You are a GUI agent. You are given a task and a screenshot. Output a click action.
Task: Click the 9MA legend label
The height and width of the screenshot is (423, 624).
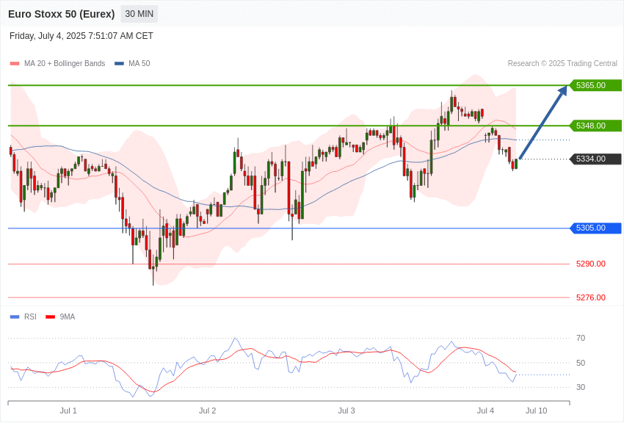68,317
